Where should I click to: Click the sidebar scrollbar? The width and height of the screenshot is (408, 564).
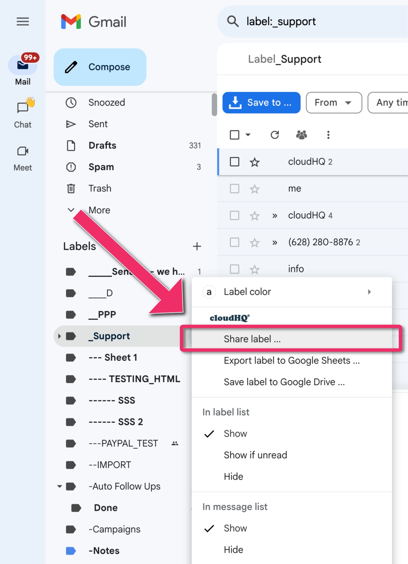(x=215, y=105)
